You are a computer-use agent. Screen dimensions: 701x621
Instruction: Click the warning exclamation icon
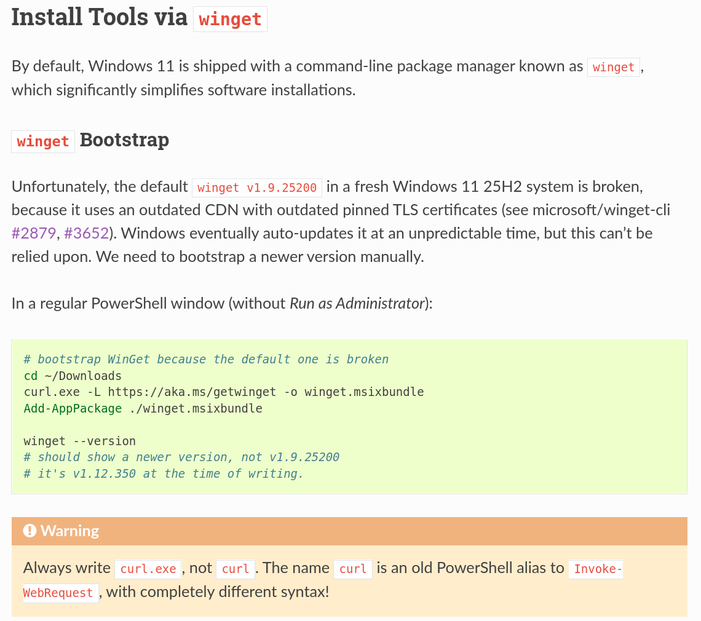click(30, 531)
